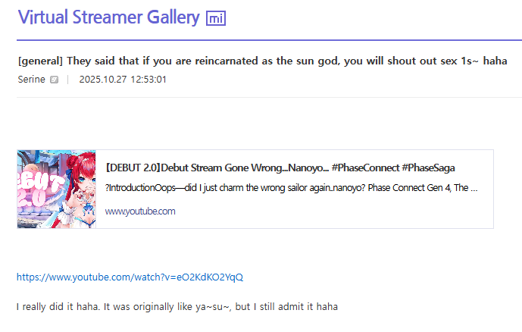This screenshot has height=332, width=522.
Task: Click the red-haired character in the thumbnail
Action: pos(81,189)
